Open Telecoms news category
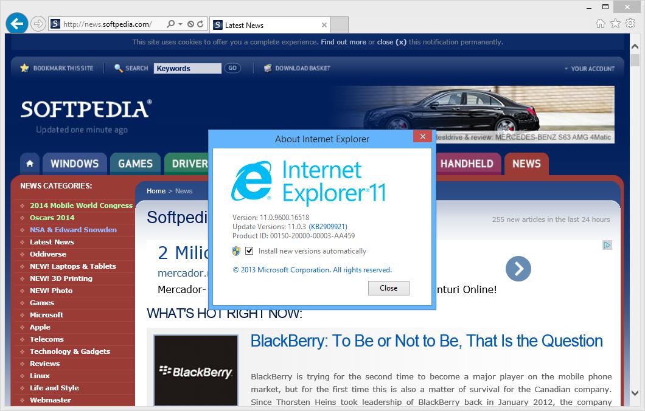Screen dimensions: 645x411 (x=47, y=339)
